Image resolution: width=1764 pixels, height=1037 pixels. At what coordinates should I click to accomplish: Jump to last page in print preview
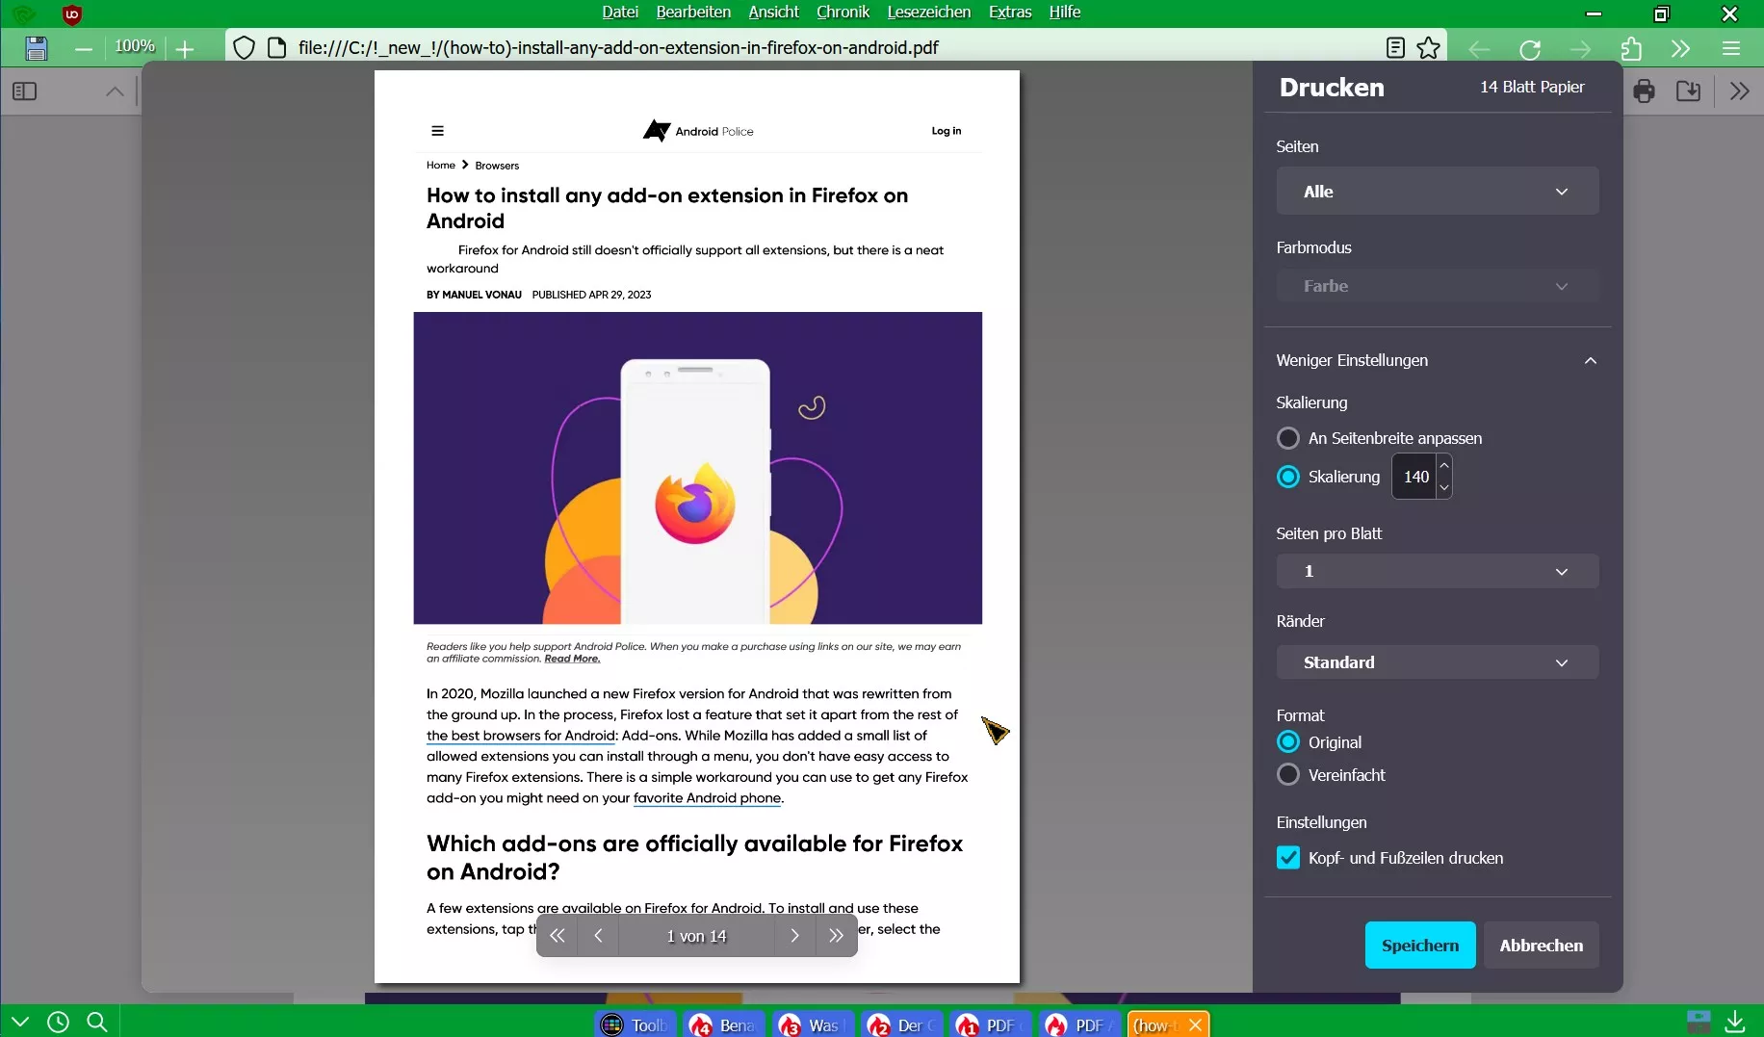tap(836, 936)
